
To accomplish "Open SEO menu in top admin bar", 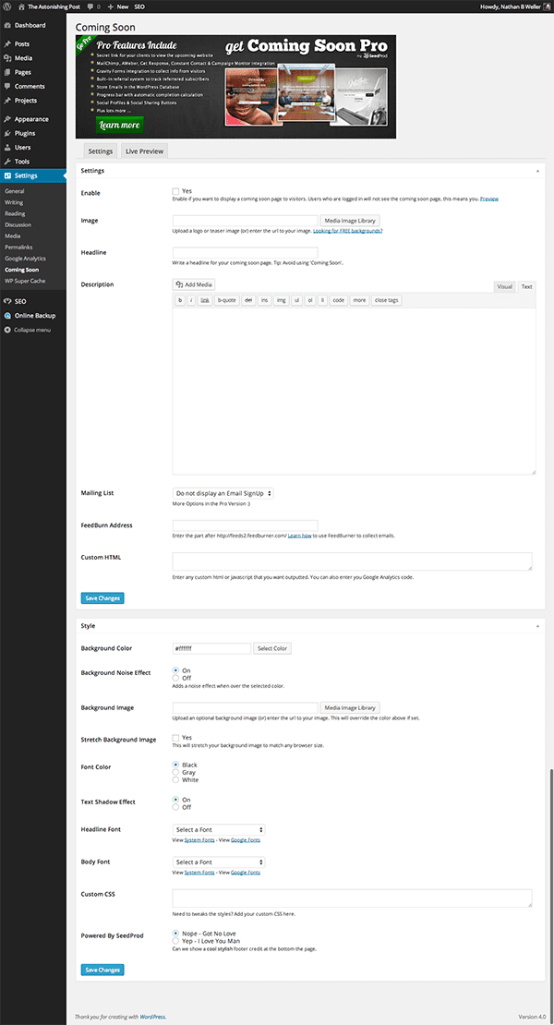I will point(139,6).
